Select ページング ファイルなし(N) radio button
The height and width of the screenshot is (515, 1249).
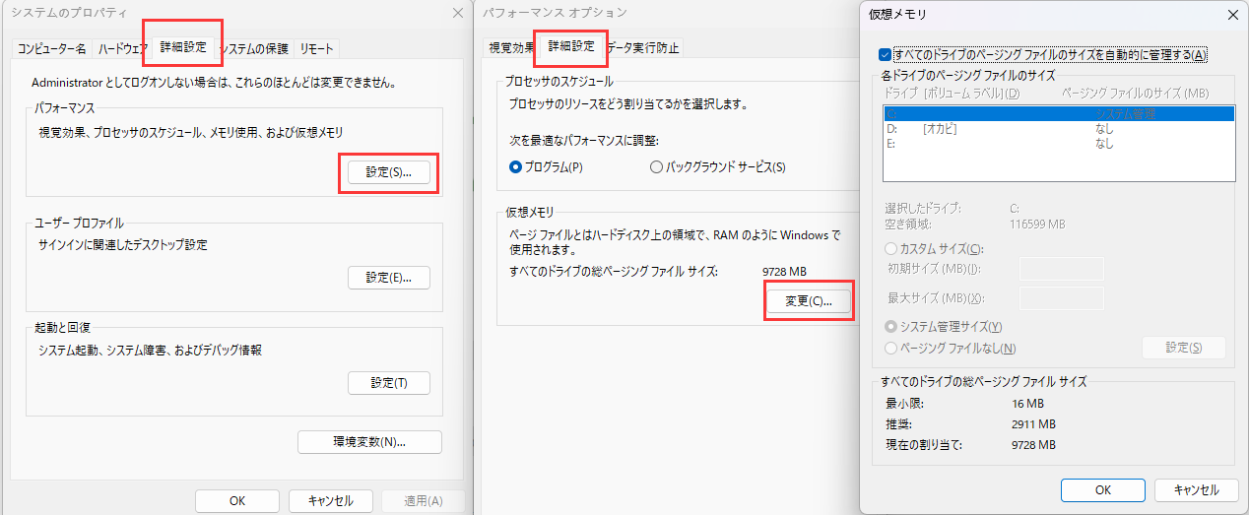951,348
